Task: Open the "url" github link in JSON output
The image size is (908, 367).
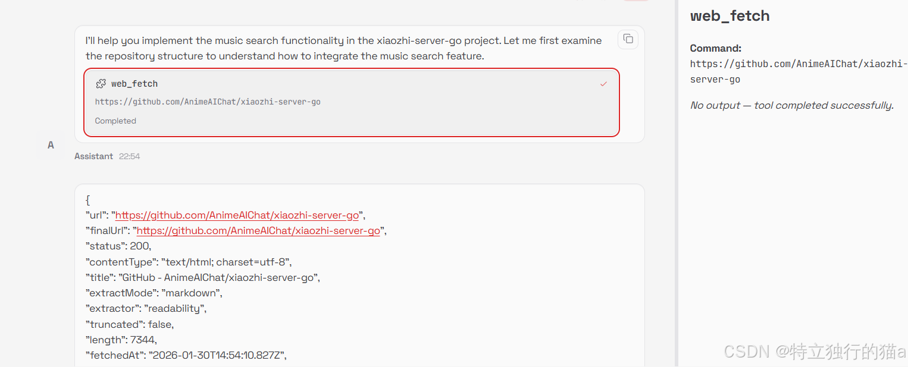Action: pos(237,215)
